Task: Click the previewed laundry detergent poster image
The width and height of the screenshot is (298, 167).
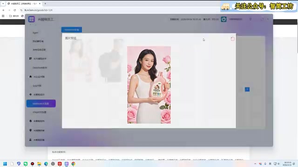Action: pos(149,85)
